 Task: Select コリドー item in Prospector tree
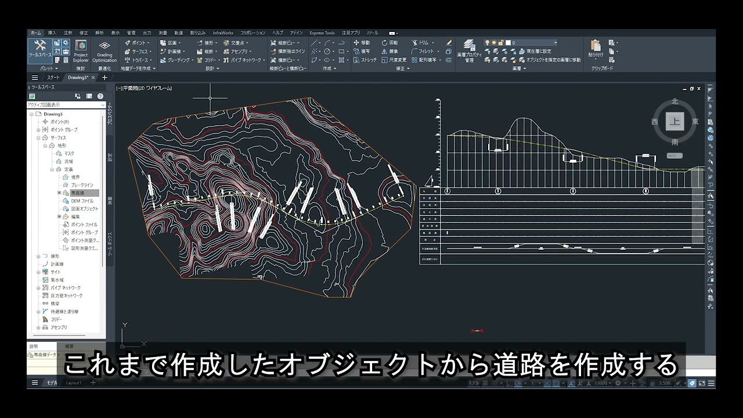[x=56, y=319]
